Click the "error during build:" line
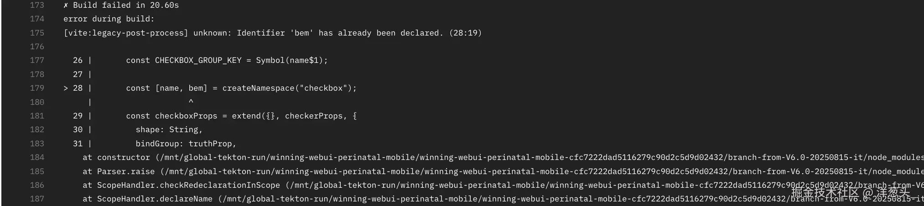 click(109, 19)
